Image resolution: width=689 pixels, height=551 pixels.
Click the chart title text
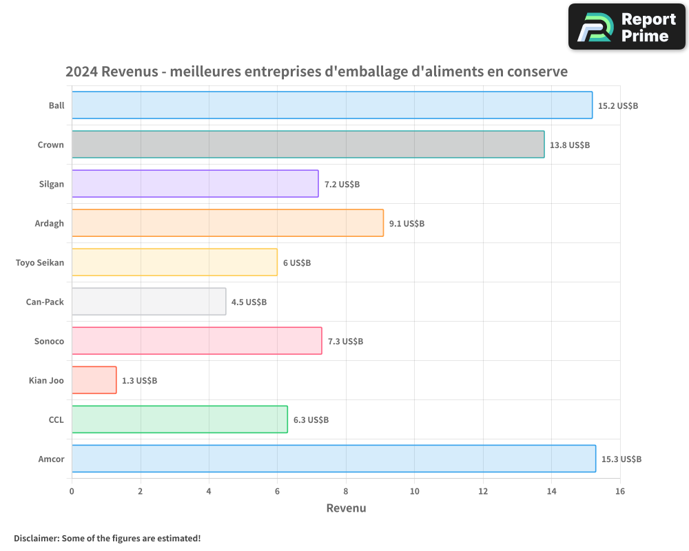pyautogui.click(x=316, y=72)
